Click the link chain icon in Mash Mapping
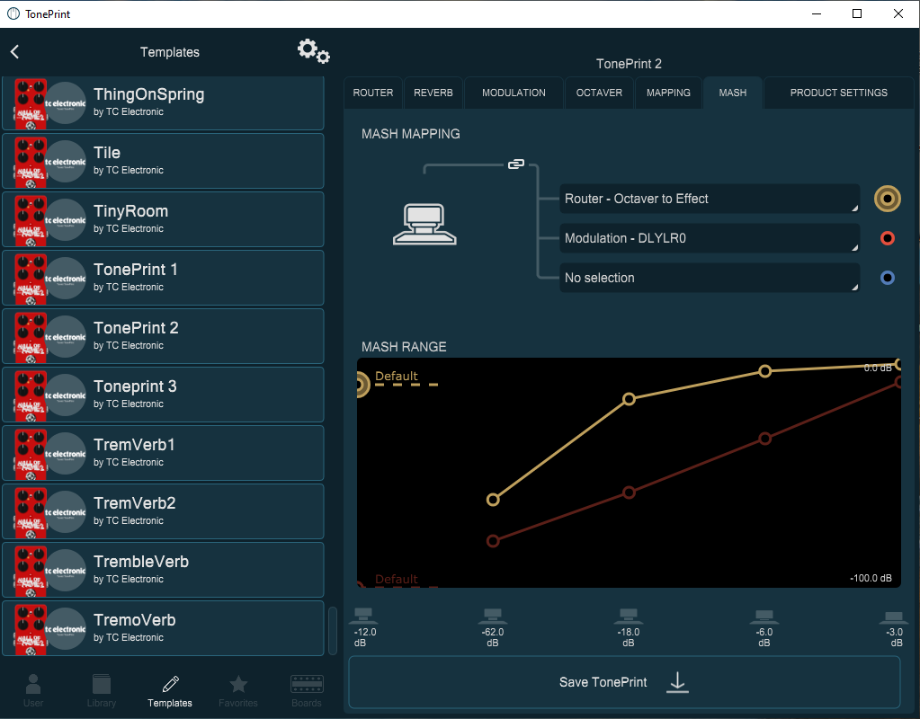This screenshot has height=719, width=920. (x=515, y=164)
